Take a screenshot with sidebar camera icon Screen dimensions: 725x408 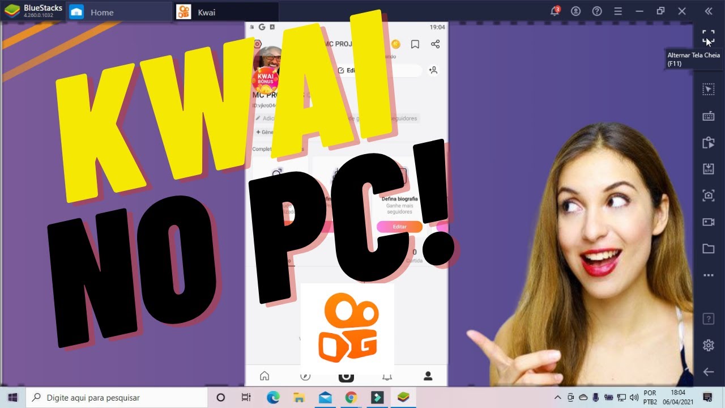[x=708, y=195]
